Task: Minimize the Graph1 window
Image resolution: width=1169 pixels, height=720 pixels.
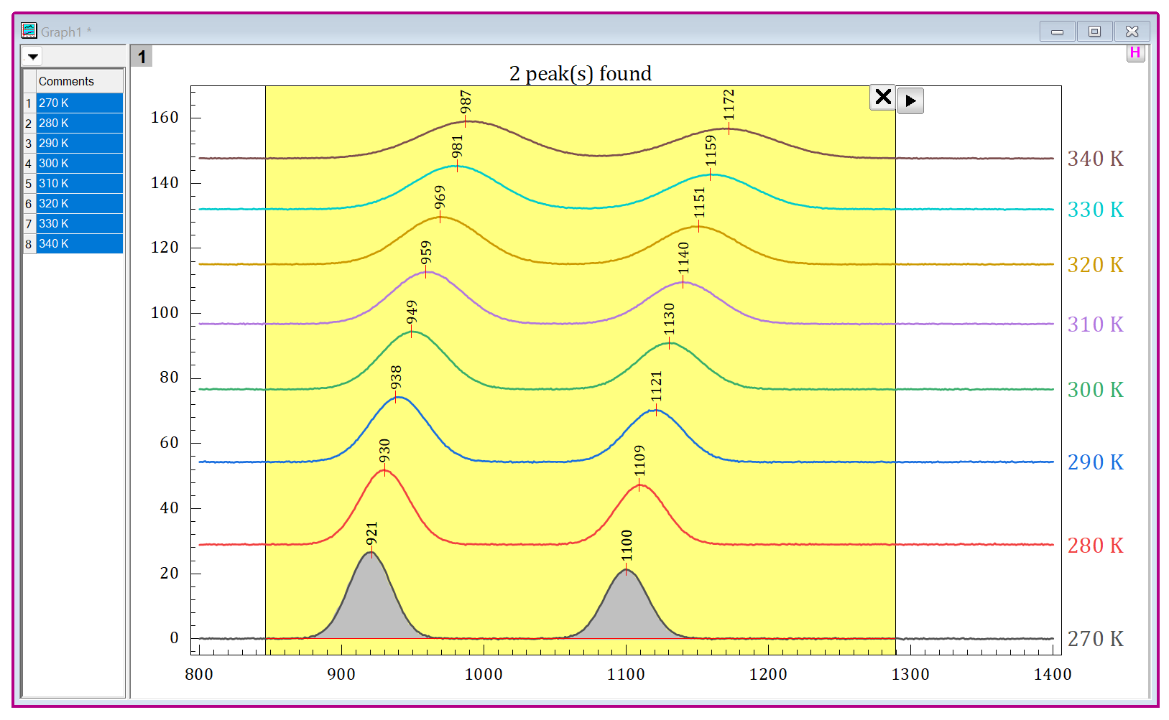Action: tap(1057, 32)
